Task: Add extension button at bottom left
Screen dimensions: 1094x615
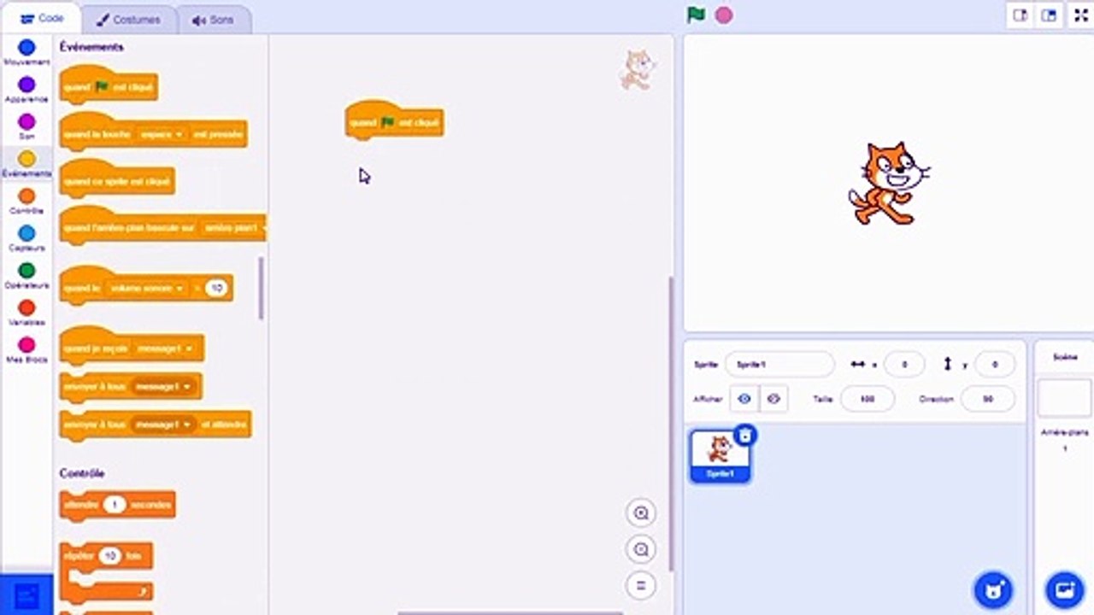Action: pos(26,595)
